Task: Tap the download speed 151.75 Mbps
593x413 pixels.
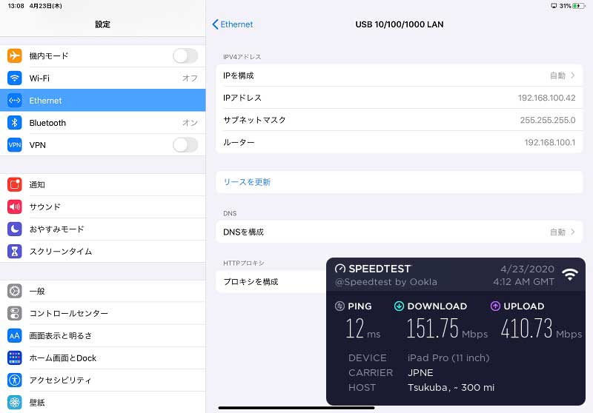Action: (x=447, y=329)
